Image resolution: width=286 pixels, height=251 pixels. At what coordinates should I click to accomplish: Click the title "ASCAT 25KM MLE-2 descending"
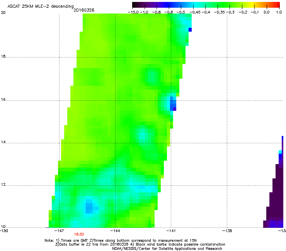(x=41, y=6)
